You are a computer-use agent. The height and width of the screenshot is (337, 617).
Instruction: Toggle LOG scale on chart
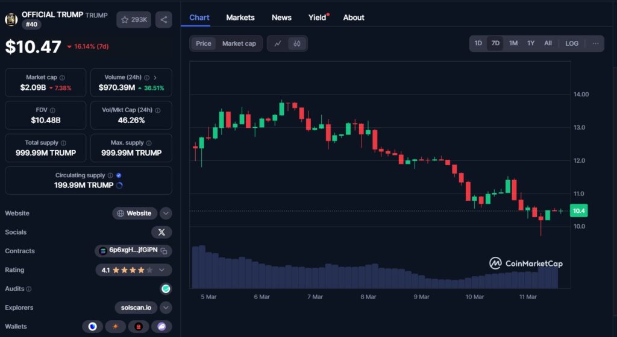click(x=572, y=43)
